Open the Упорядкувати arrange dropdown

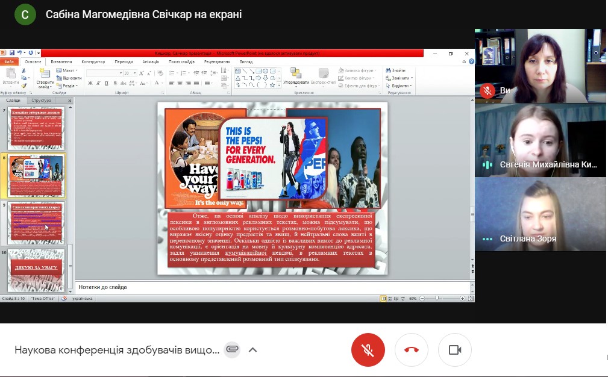(x=296, y=79)
